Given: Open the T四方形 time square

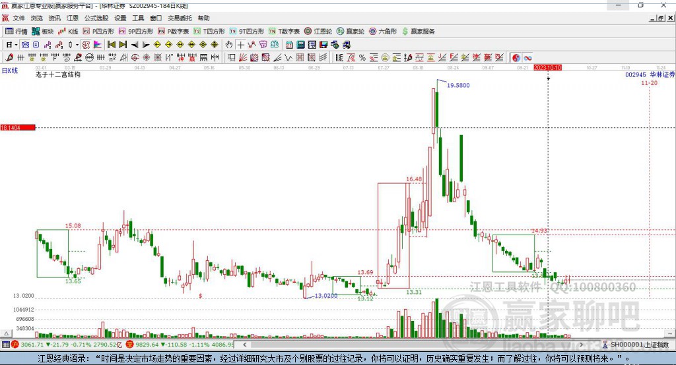Looking at the screenshot, I should coord(209,32).
